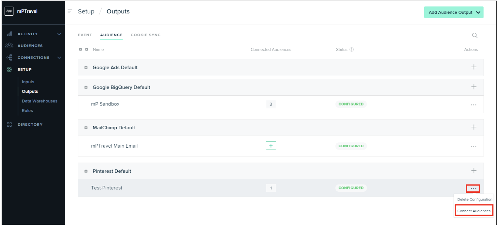Click the Status help question icon

351,50
